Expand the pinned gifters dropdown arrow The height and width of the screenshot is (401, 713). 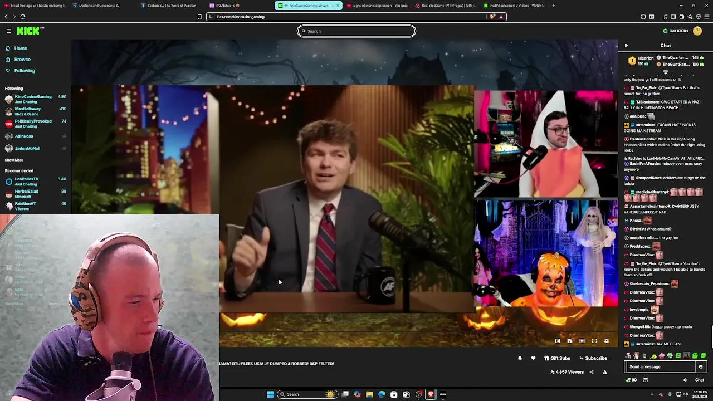[x=665, y=72]
